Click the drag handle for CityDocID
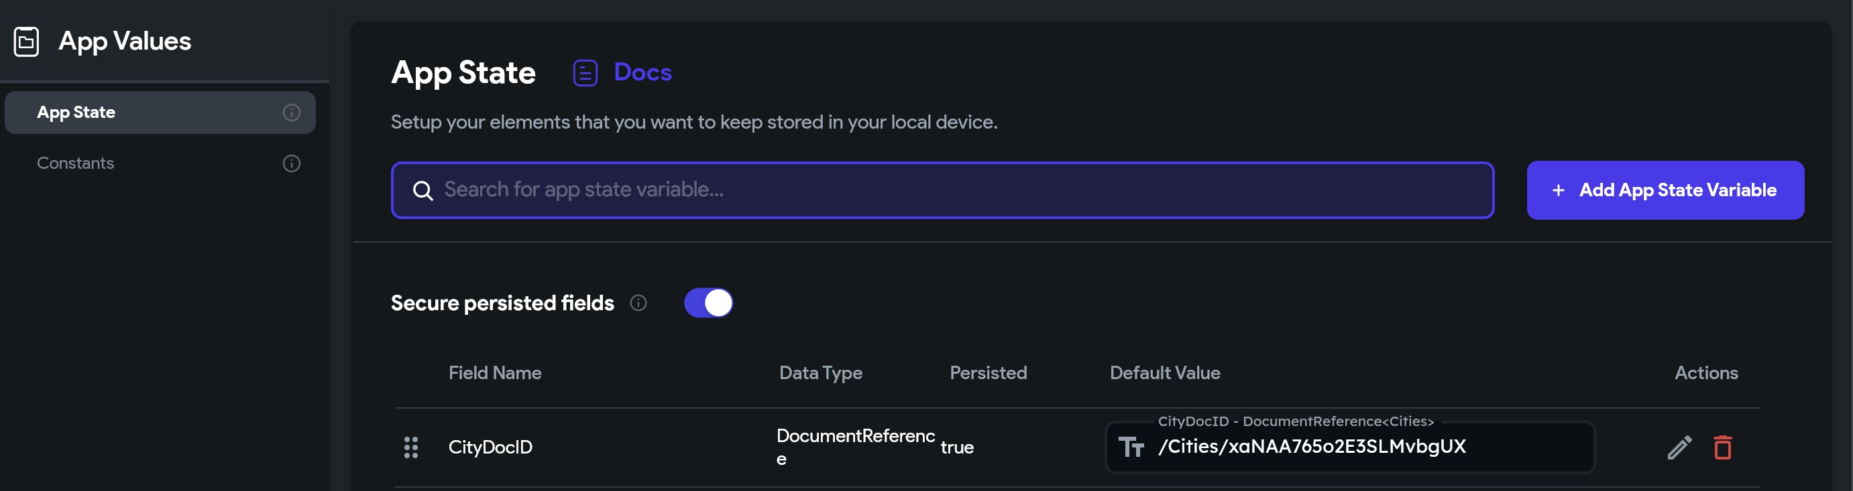This screenshot has height=491, width=1853. [x=410, y=447]
